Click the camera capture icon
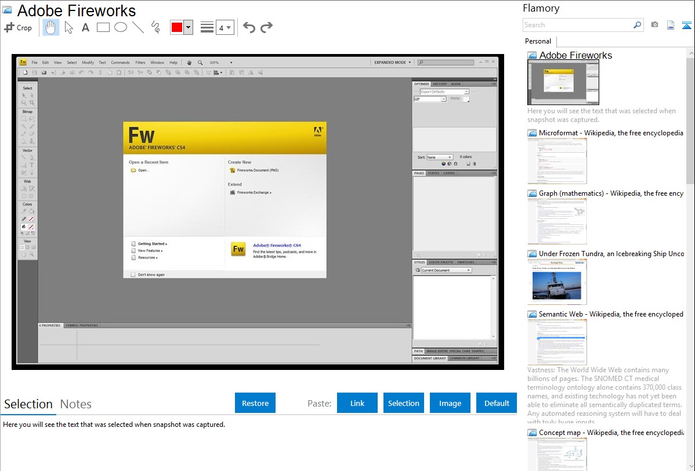 click(654, 25)
